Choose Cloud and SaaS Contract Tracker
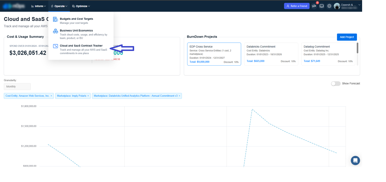This screenshot has width=386, height=182. tap(81, 50)
